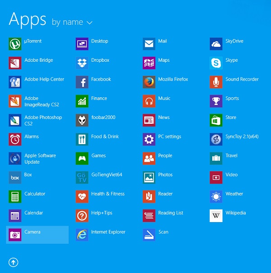
Task: Click the Skype app icon
Action: coord(216,63)
